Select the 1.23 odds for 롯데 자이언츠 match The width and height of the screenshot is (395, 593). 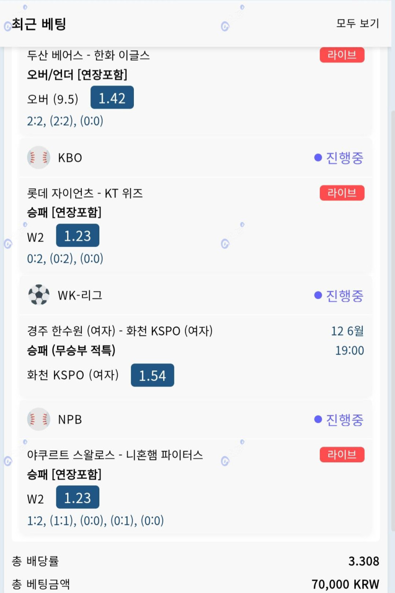point(78,236)
